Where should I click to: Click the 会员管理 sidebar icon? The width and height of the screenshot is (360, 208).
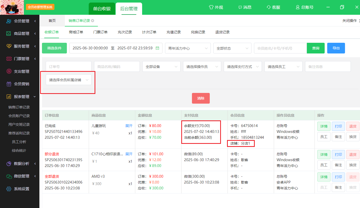pyautogui.click(x=9, y=21)
